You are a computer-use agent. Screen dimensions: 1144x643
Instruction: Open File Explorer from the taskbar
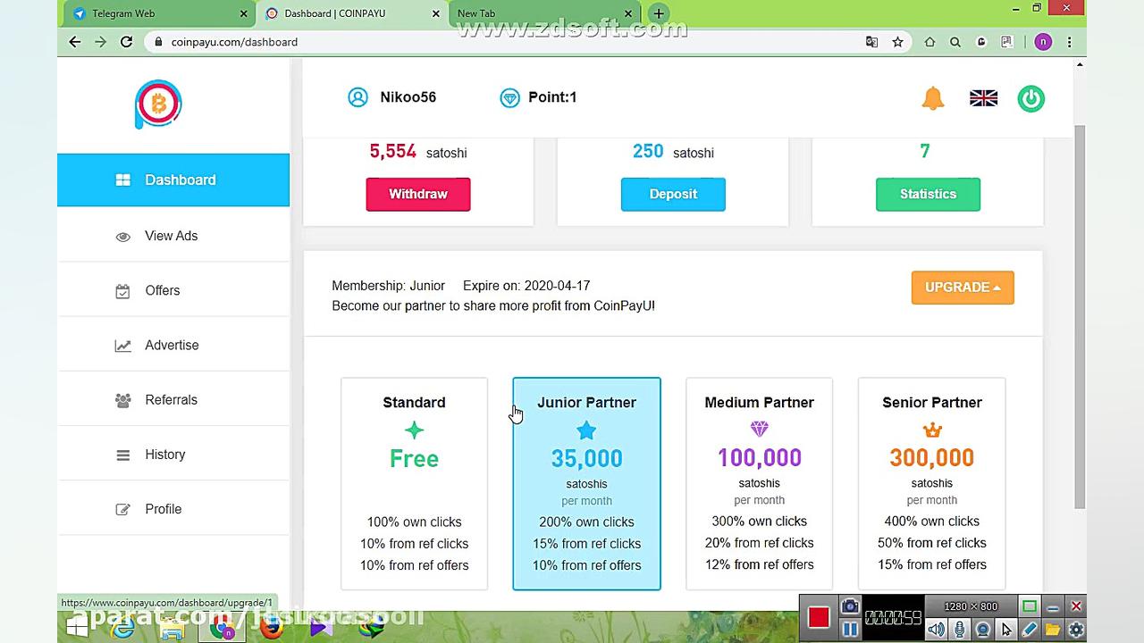[172, 629]
